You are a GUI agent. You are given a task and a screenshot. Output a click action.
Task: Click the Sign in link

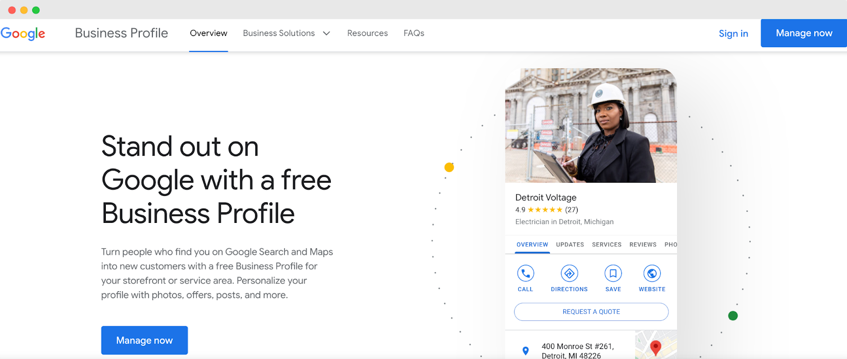(733, 33)
